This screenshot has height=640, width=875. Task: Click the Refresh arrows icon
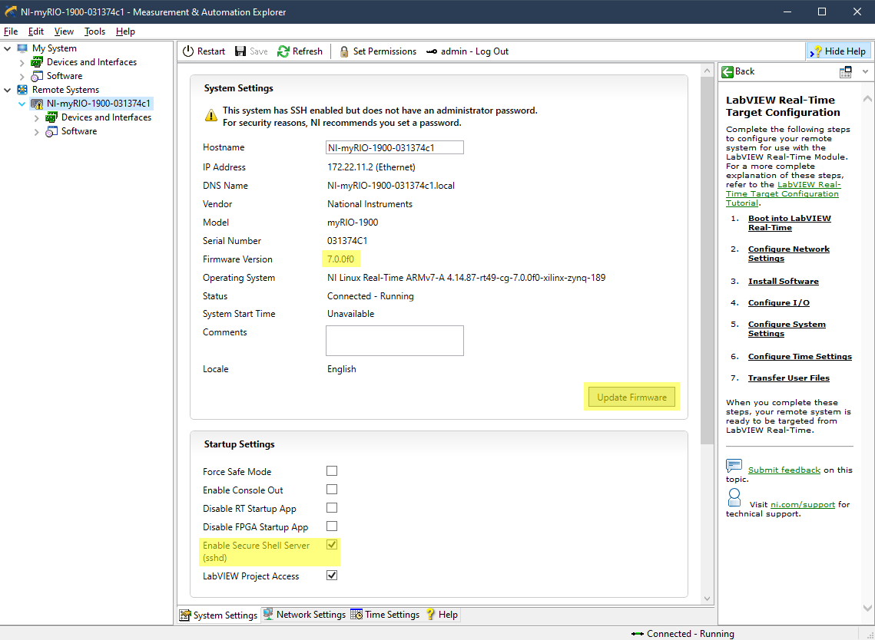coord(283,51)
